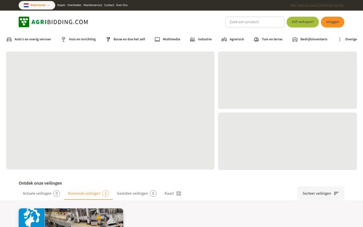Viewport: 363px width, 227px height.
Task: Open the Overheden top menu link
Action: point(74,5)
